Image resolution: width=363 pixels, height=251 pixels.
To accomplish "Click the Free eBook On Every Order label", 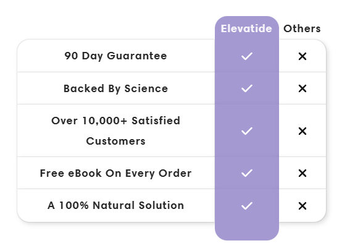I will 116,173.
